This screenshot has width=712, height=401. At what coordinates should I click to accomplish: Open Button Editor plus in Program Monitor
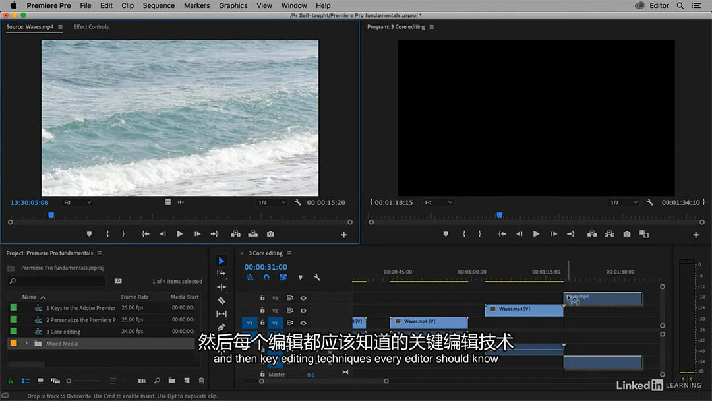[696, 235]
